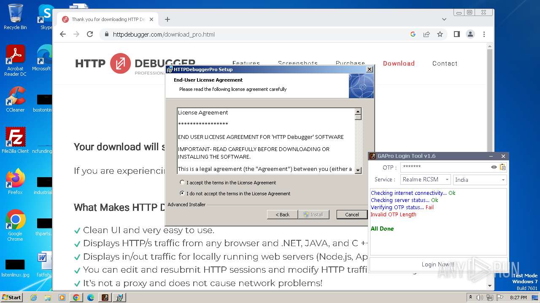
Task: Close the HTTPDebuggerPro Setup dialog
Action: coord(369,69)
